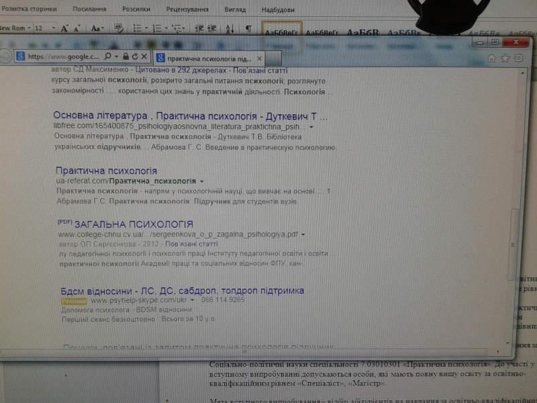Close the 'практична психологія' browser tab

click(x=259, y=58)
